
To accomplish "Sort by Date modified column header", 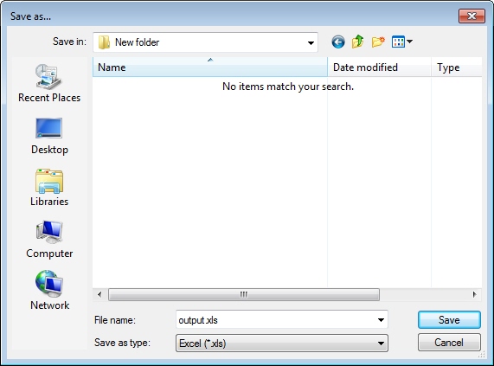I will tap(379, 67).
